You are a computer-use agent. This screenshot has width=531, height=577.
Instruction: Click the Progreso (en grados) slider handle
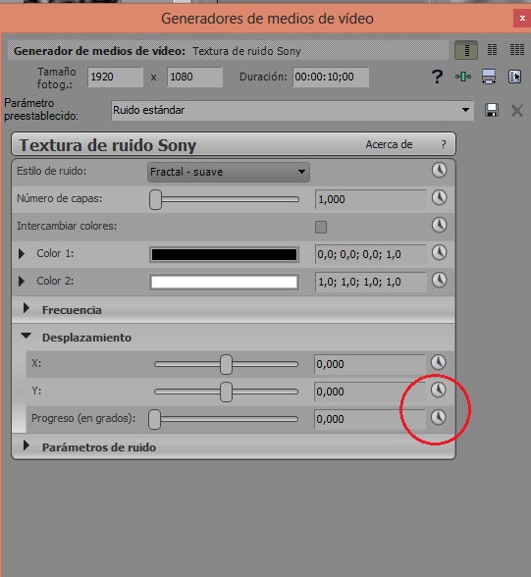point(154,420)
